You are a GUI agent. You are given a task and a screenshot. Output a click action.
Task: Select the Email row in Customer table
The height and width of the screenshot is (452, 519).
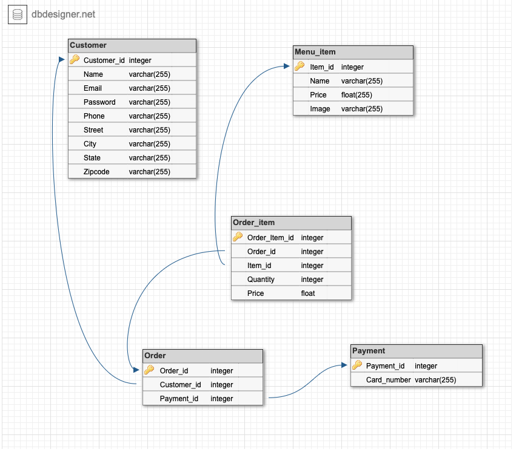tap(132, 88)
